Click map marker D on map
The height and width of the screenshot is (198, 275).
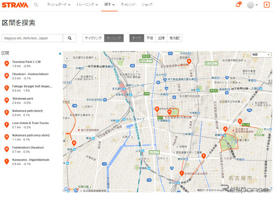coord(157,110)
